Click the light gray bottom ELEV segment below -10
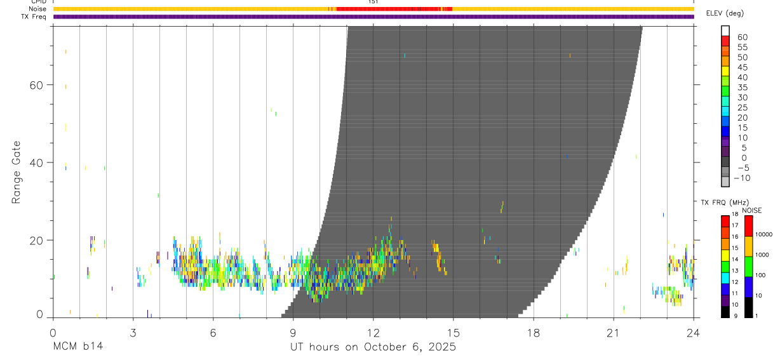This screenshot has width=780, height=360. tap(725, 182)
